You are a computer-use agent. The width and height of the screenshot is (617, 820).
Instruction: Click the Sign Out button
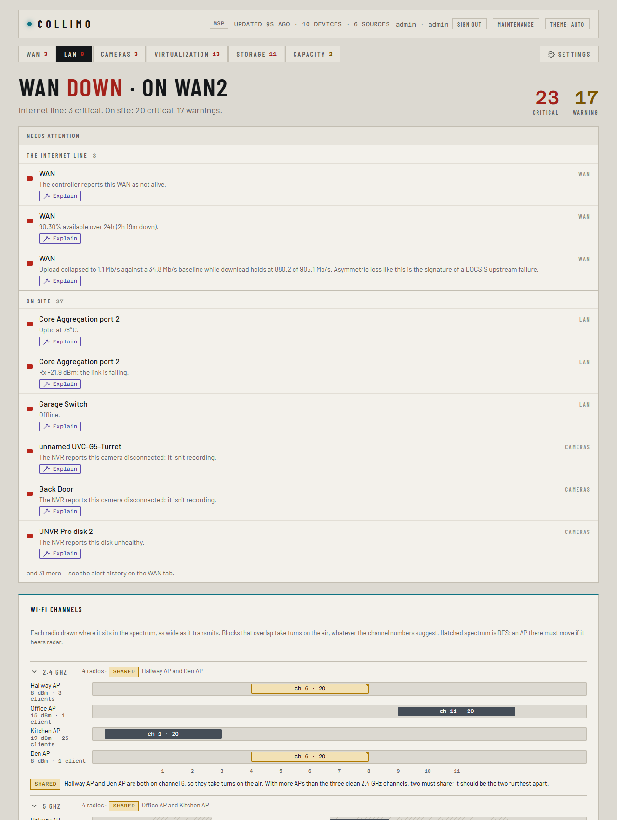[469, 24]
